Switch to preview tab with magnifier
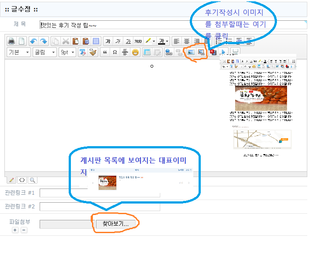The image size is (317, 253). (x=32, y=180)
